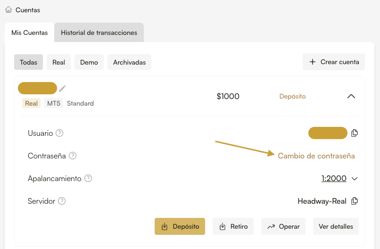Viewport: 380px width, 249px height.
Task: Switch to Historial de transacciones tab
Action: (x=99, y=33)
